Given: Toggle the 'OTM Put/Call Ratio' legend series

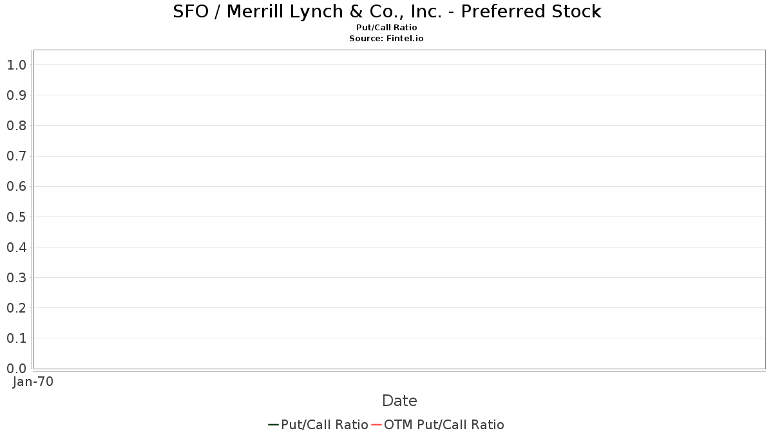Looking at the screenshot, I should pyautogui.click(x=444, y=425).
